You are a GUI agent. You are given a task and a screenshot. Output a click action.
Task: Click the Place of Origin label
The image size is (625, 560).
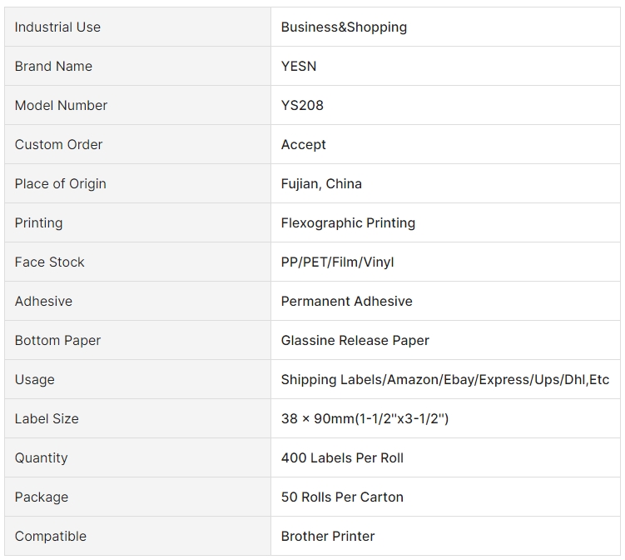[60, 184]
